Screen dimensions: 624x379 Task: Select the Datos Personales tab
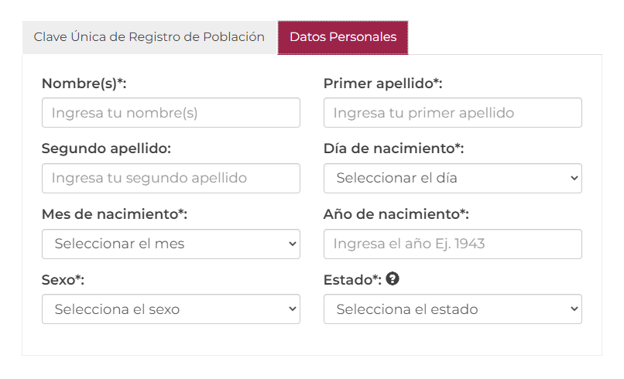pos(343,37)
